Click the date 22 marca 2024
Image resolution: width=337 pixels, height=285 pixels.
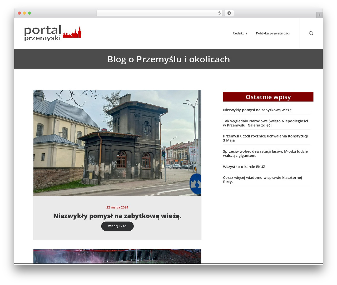[x=117, y=207]
